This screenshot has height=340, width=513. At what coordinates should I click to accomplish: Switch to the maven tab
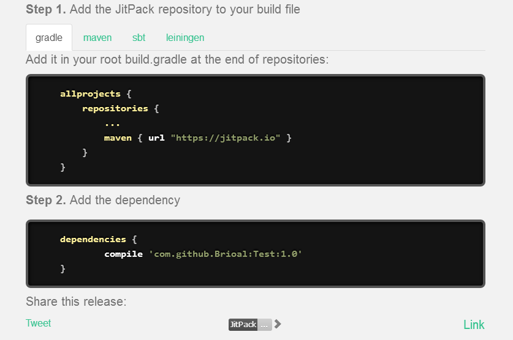click(x=97, y=37)
